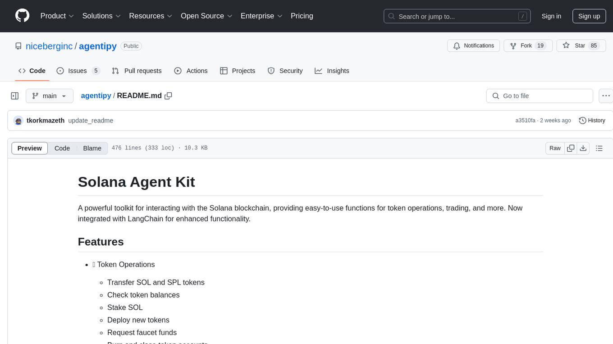Open the agentipy repository link
Viewport: 613px width, 344px height.
coord(98,46)
